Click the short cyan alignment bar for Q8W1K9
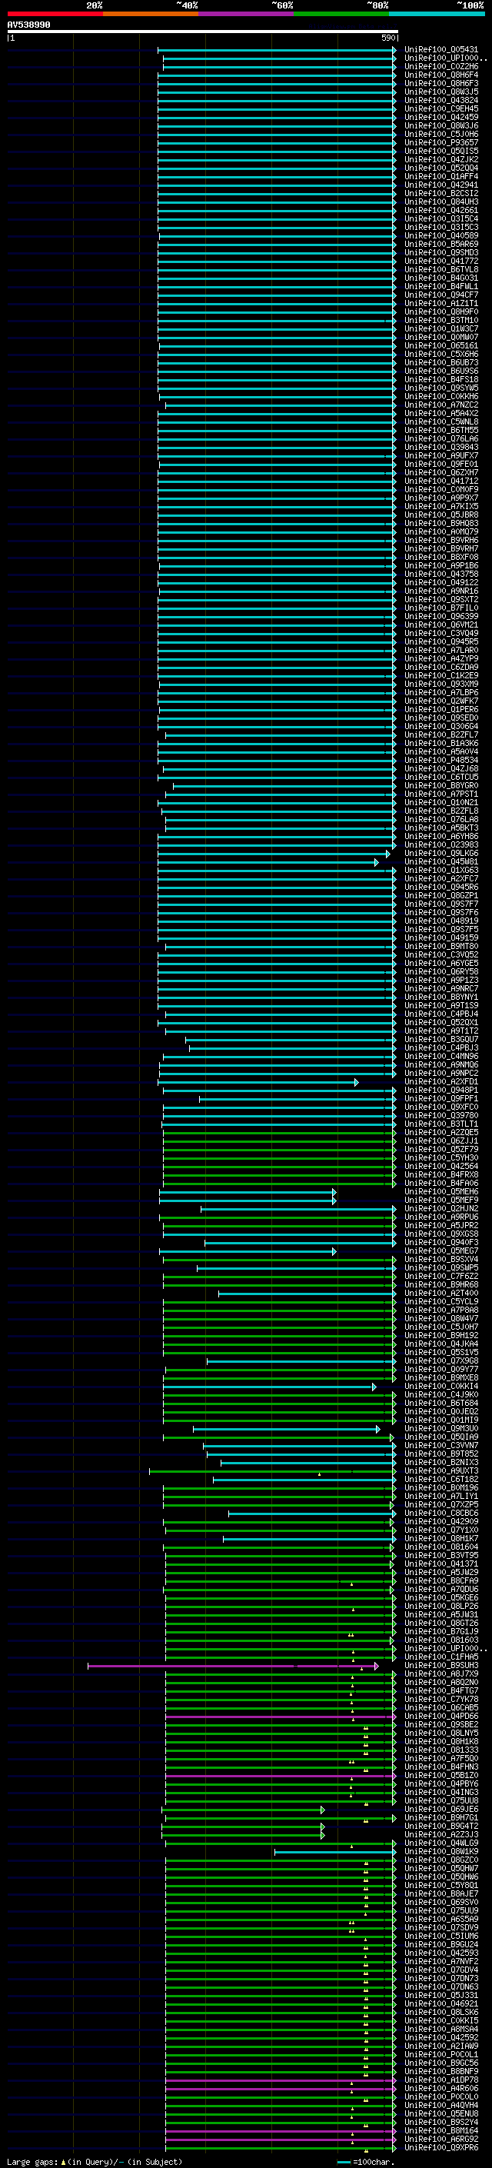 pyautogui.click(x=334, y=1852)
